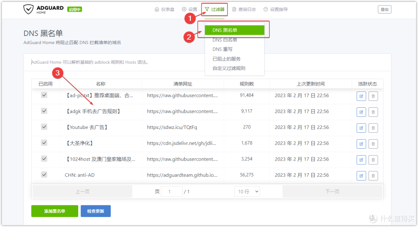The image size is (418, 227).
Task: Edit the 【1024host 及澳门皇家赌场】 entry
Action: [x=361, y=159]
